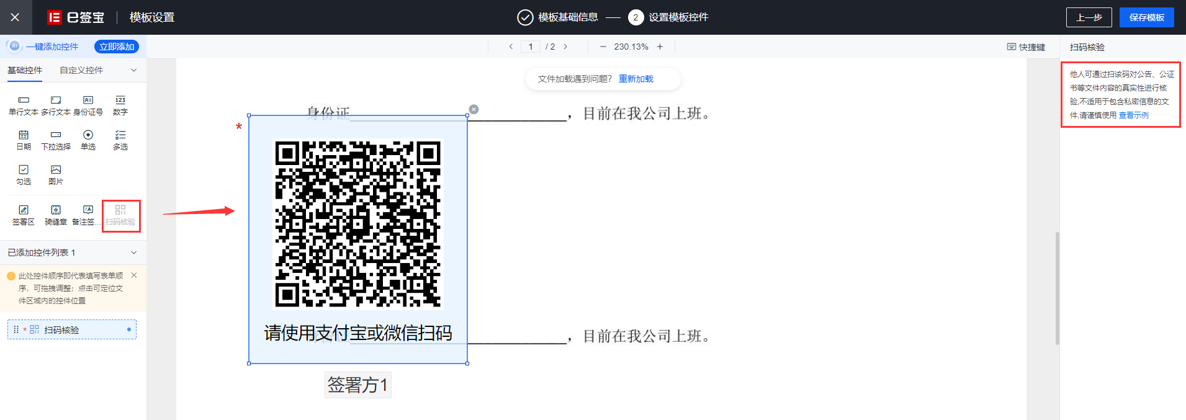Click the e签宝 logo

pos(76,17)
